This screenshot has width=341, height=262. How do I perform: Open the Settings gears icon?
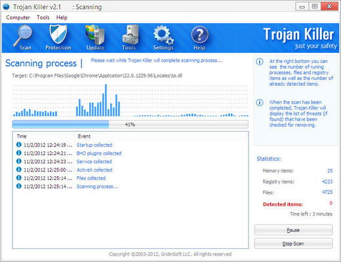tap(163, 35)
